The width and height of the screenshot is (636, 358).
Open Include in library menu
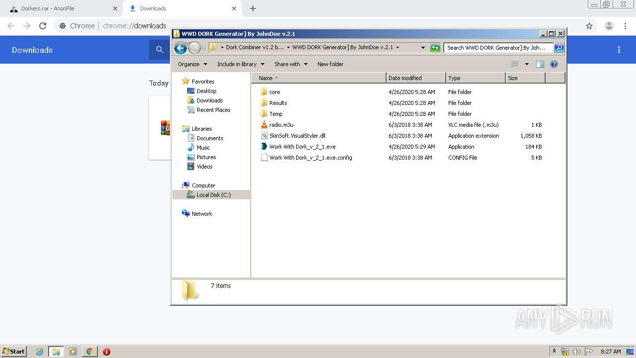(x=240, y=64)
